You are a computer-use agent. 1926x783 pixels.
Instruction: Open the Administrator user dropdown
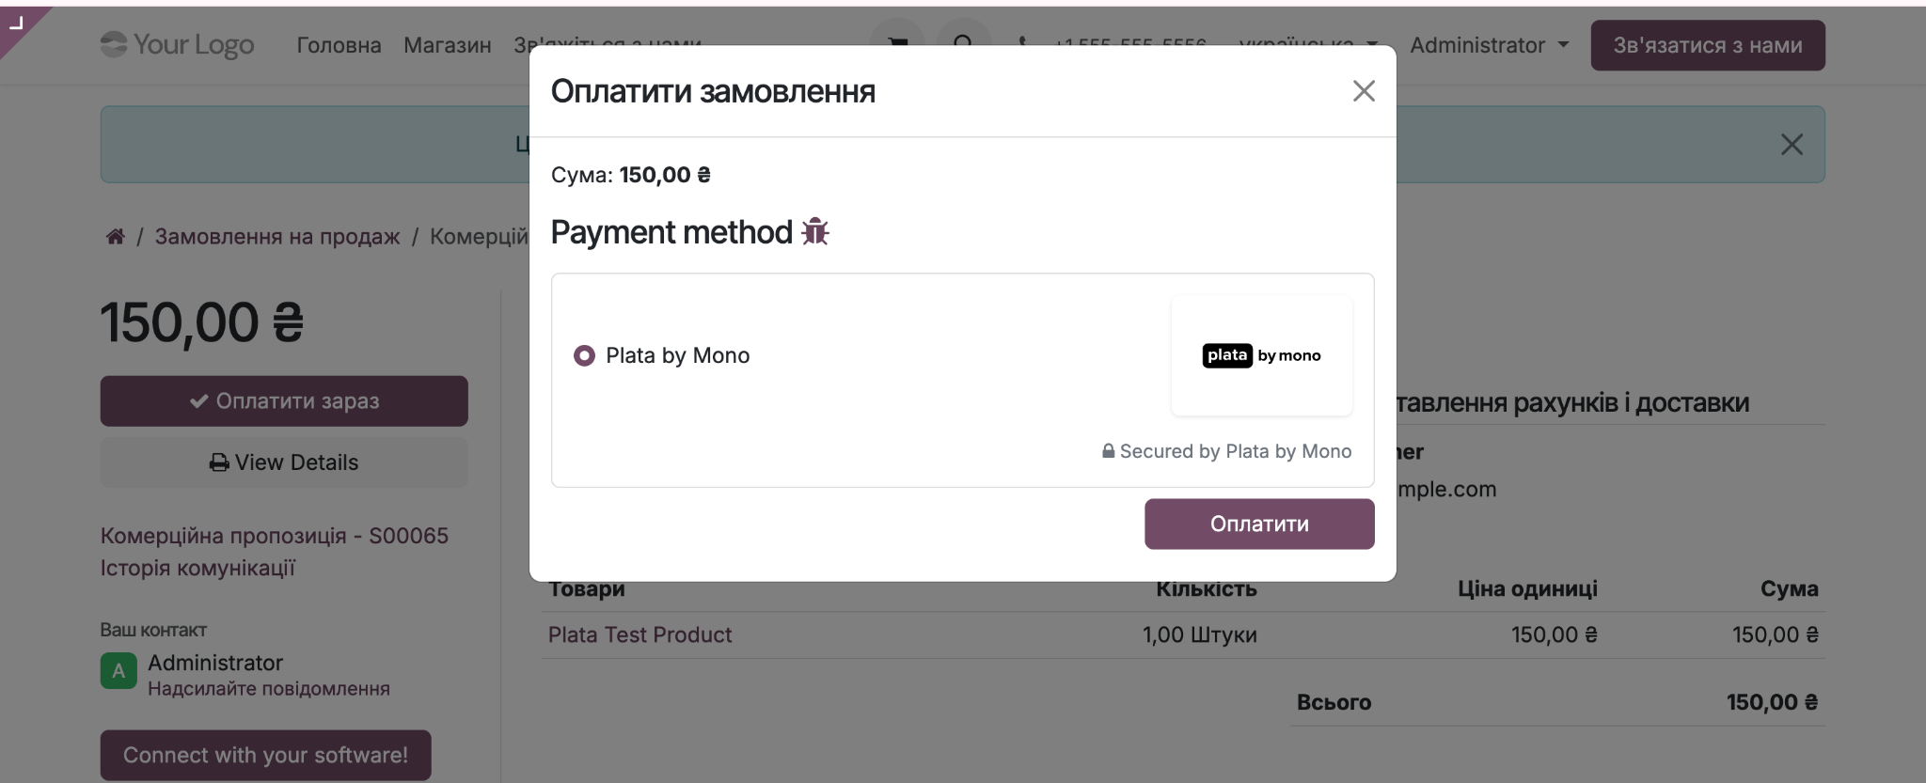(x=1490, y=45)
